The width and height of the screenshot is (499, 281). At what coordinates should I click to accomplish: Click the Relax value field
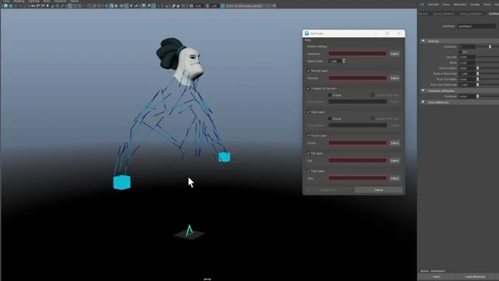(x=467, y=63)
